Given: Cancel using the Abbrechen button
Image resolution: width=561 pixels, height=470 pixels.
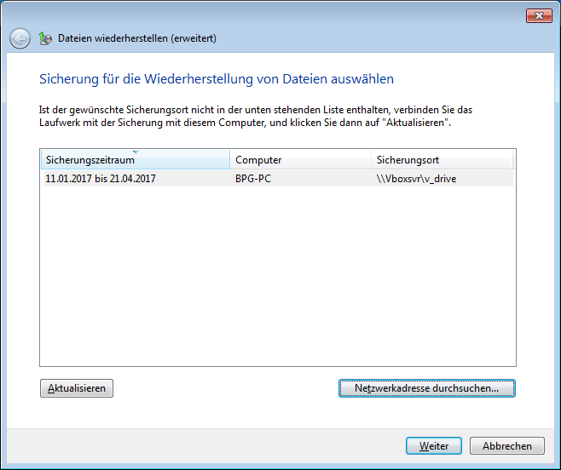Looking at the screenshot, I should click(x=506, y=445).
